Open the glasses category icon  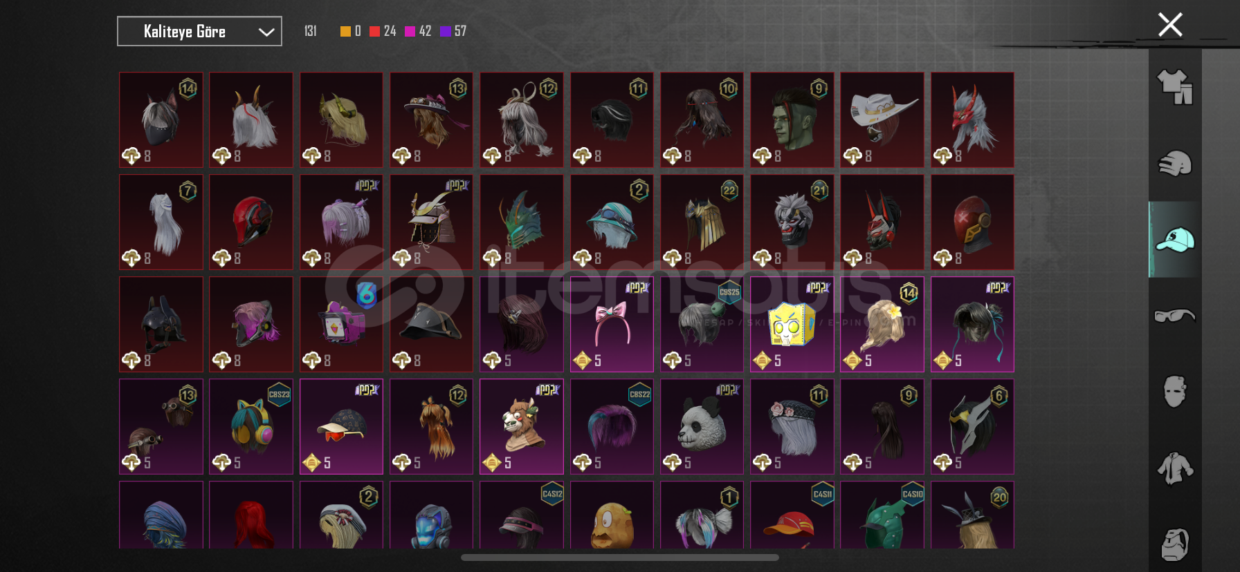tap(1175, 316)
